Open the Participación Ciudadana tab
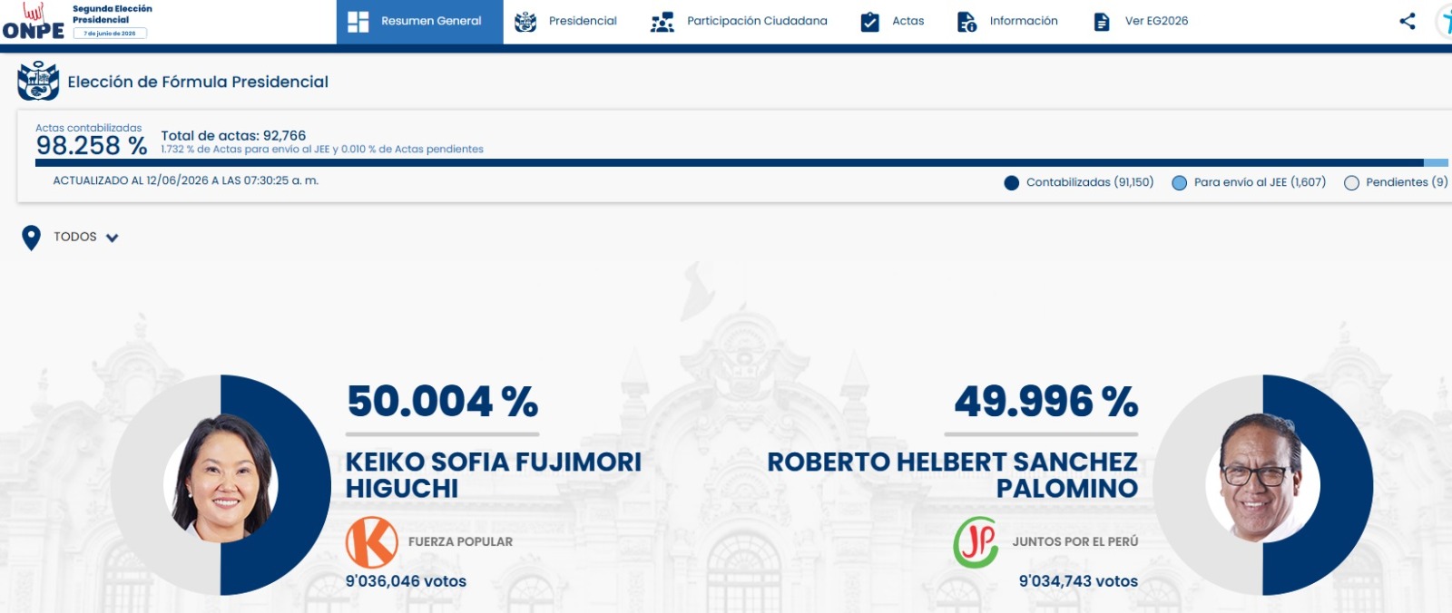 pos(739,22)
